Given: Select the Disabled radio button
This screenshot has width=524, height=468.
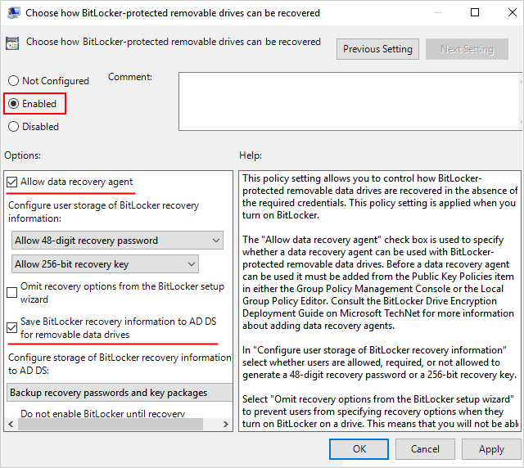Looking at the screenshot, I should pyautogui.click(x=13, y=127).
